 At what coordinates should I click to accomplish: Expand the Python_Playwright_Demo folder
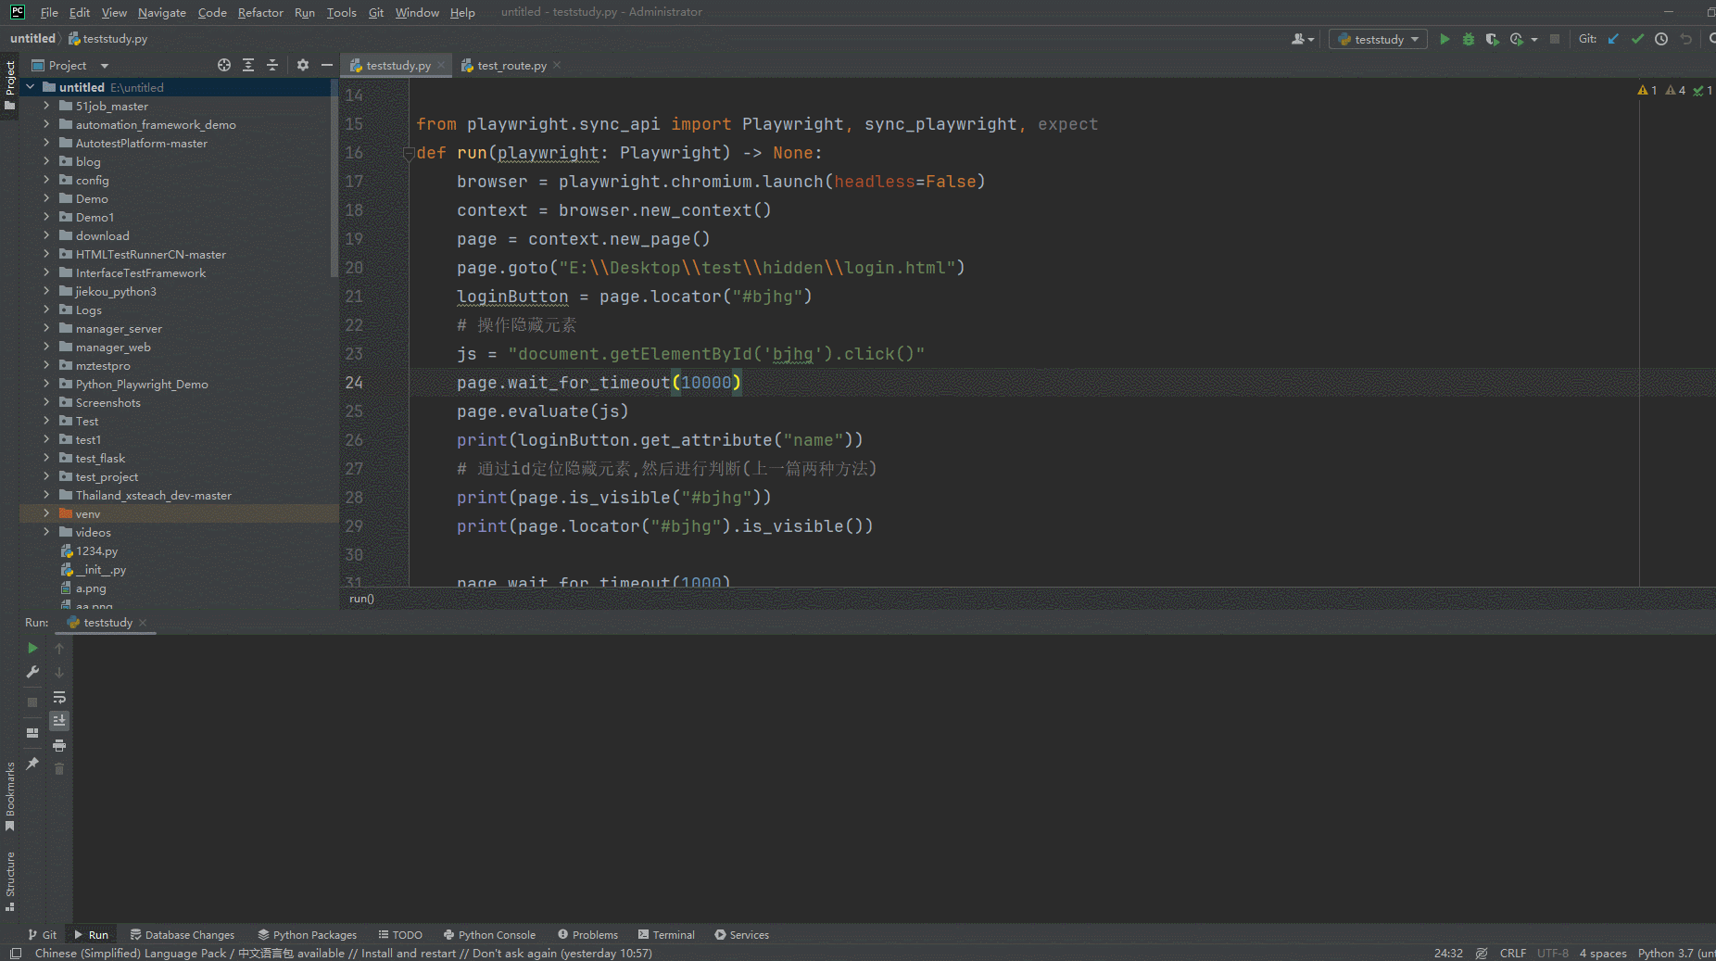(46, 384)
